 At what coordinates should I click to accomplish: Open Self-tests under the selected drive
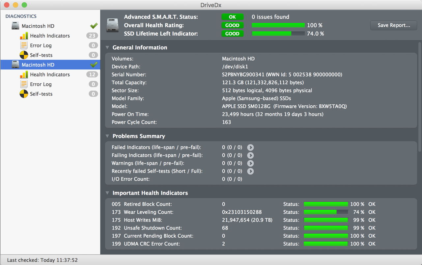point(41,94)
